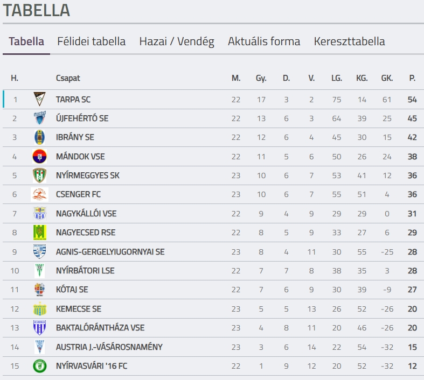This screenshot has height=380, width=424.
Task: Open the Baktalórántháza VSE striped shield
Action: pos(39,328)
